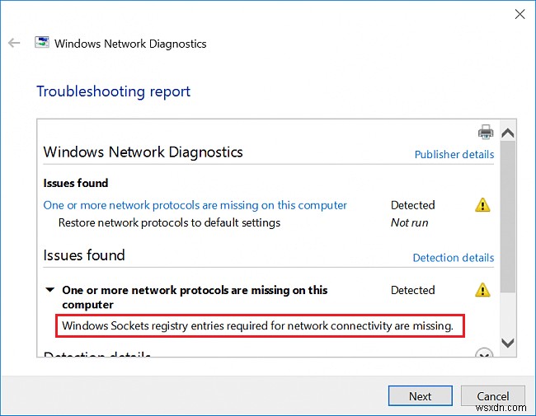Click the Troubleshooting report heading

(113, 91)
